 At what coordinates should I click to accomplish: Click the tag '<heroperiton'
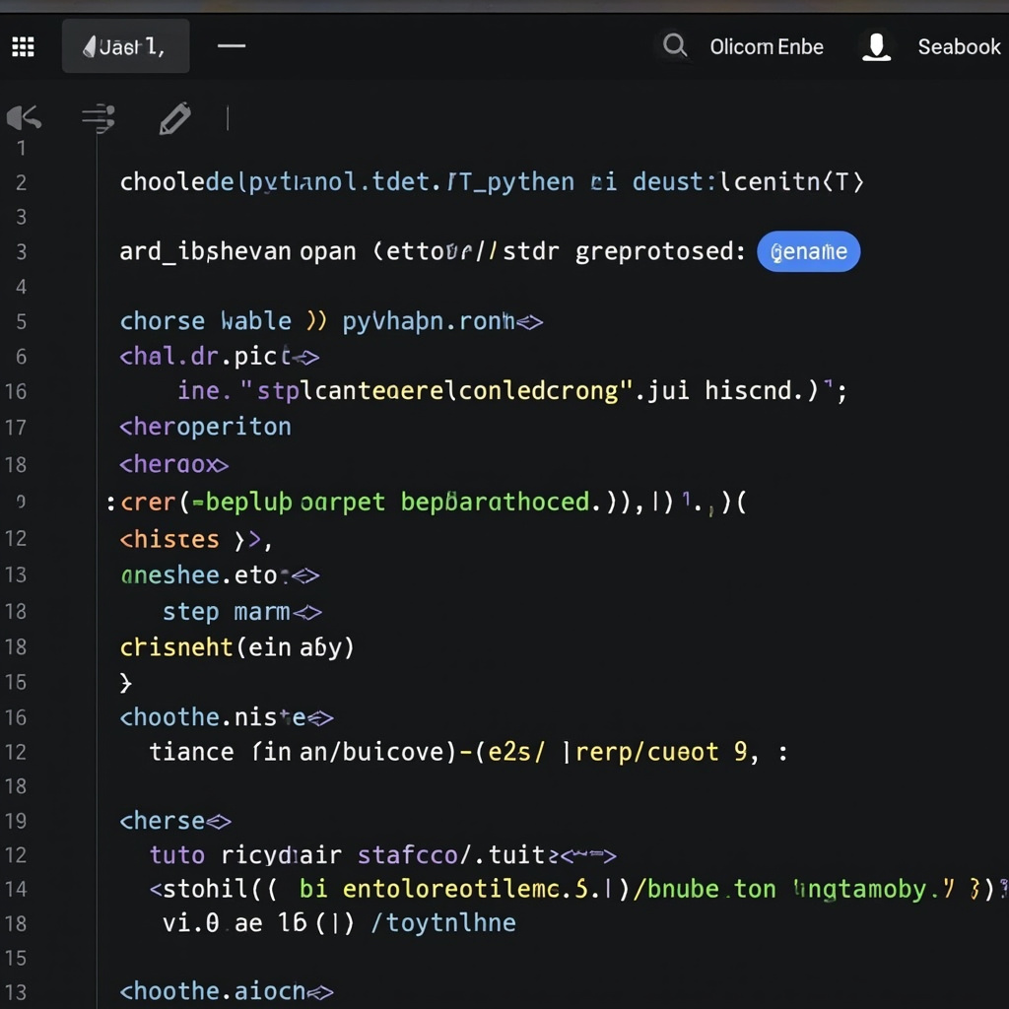coord(205,427)
